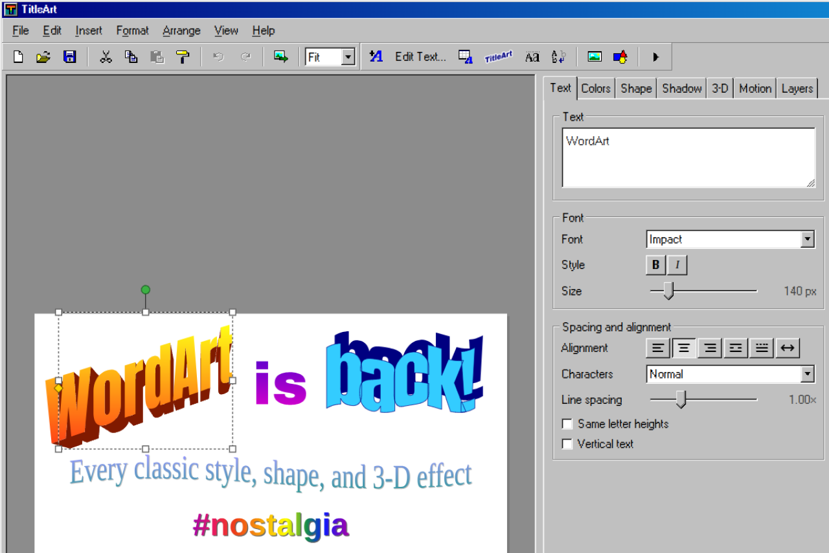
Task: Toggle same letter heights Aa toolbar icon
Action: pos(532,57)
